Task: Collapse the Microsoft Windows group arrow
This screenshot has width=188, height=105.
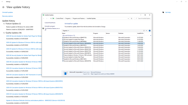Action: click(x=151, y=35)
